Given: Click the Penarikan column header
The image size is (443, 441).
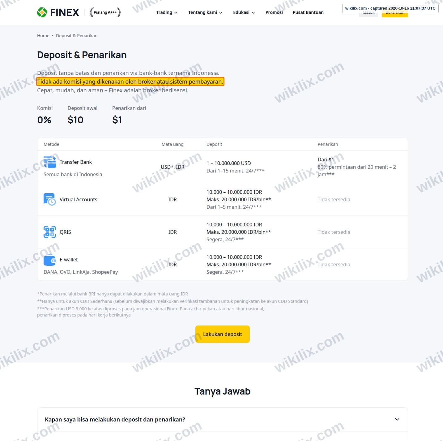Looking at the screenshot, I should [x=328, y=144].
